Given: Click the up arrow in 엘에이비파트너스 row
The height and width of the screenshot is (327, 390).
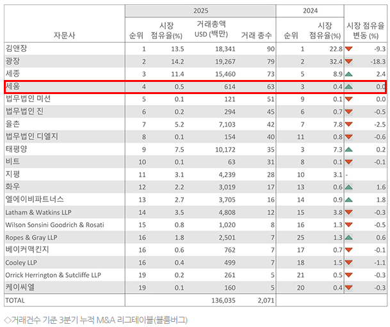Looking at the screenshot, I should (349, 200).
